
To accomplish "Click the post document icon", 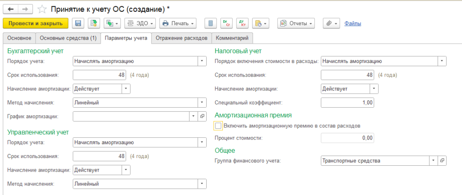I will coord(94,23).
